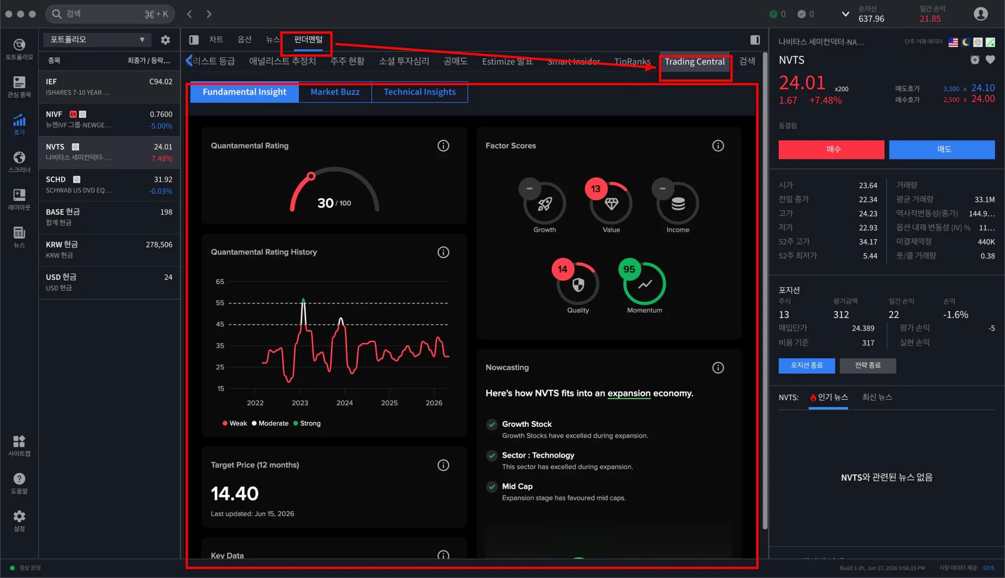The height and width of the screenshot is (578, 1005).
Task: Go back with the left arrow
Action: tap(189, 14)
